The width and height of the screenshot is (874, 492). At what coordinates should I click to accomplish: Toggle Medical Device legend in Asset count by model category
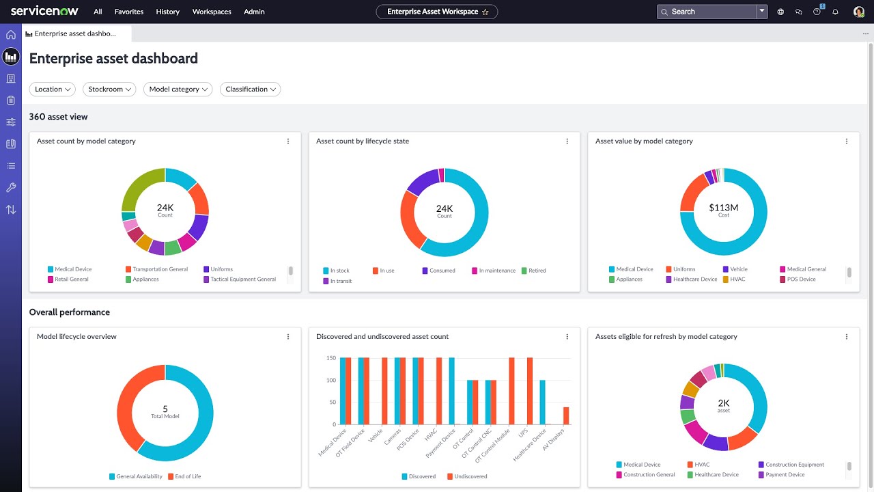pyautogui.click(x=70, y=269)
